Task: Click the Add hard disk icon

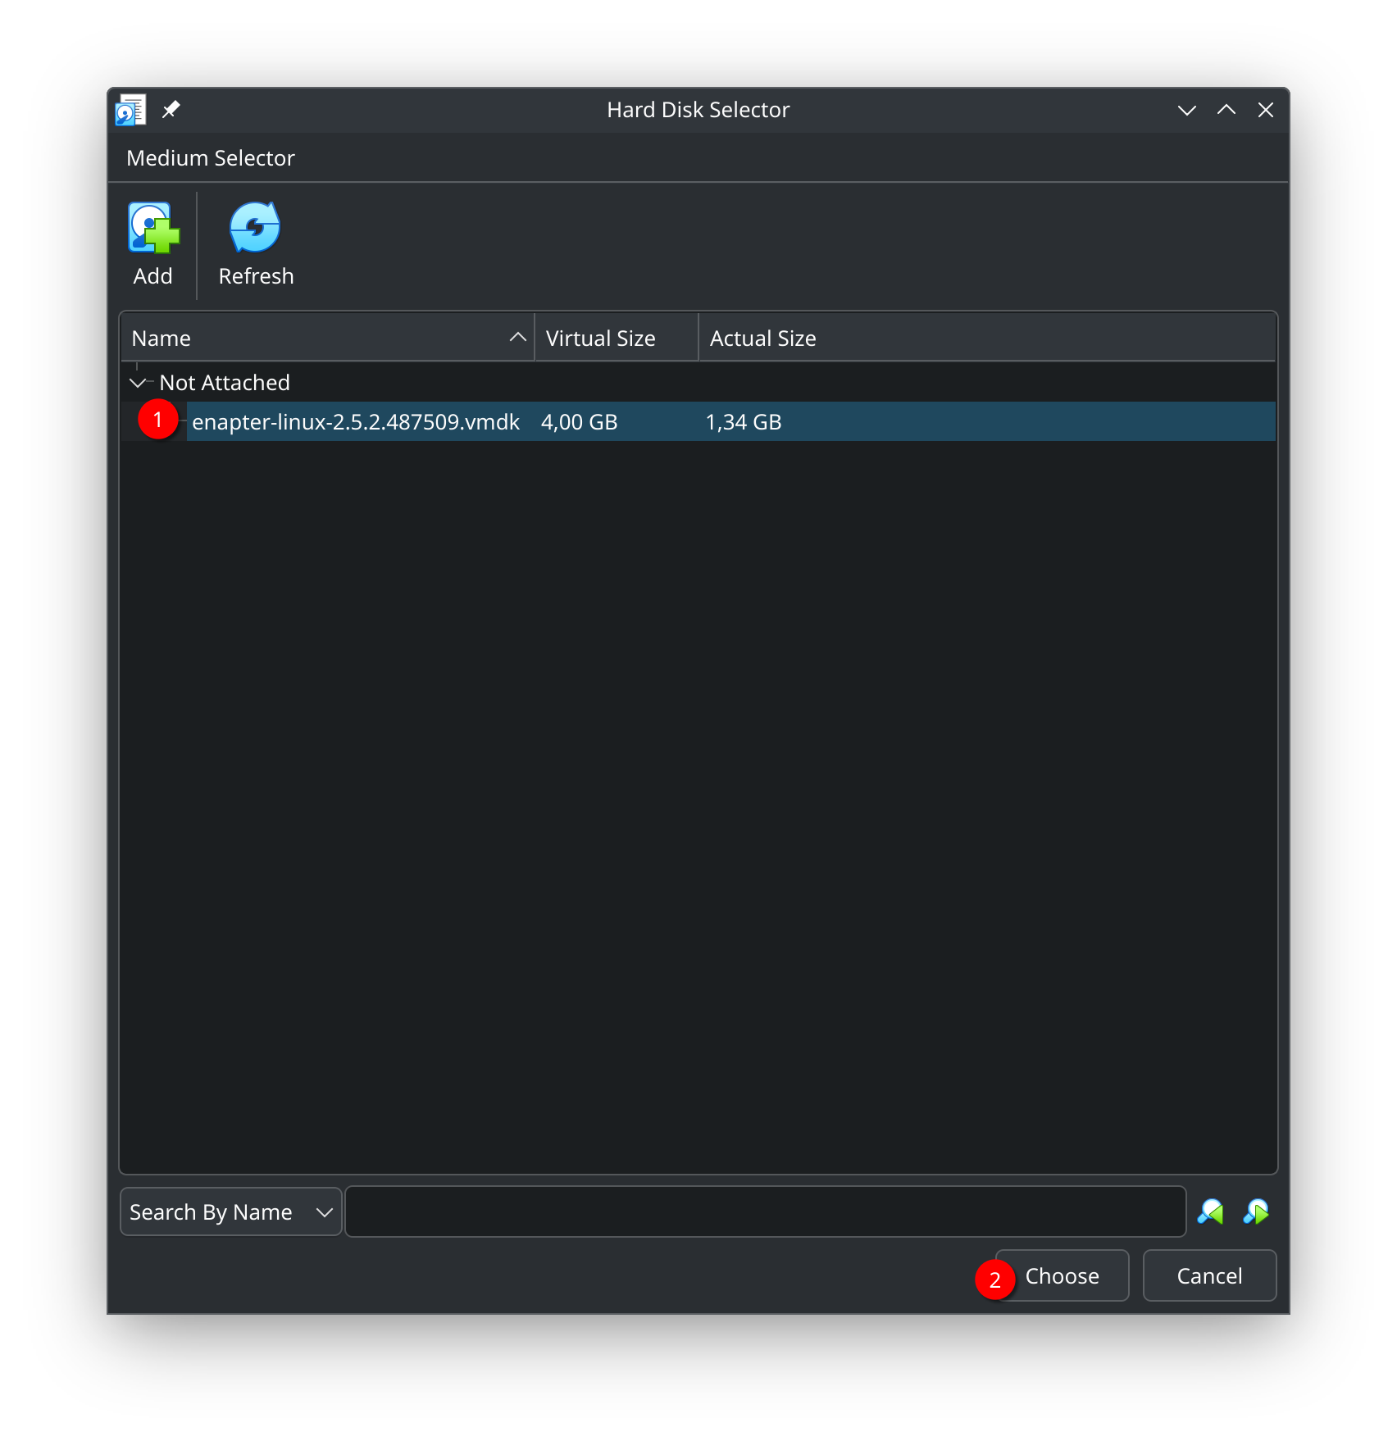Action: (x=152, y=228)
